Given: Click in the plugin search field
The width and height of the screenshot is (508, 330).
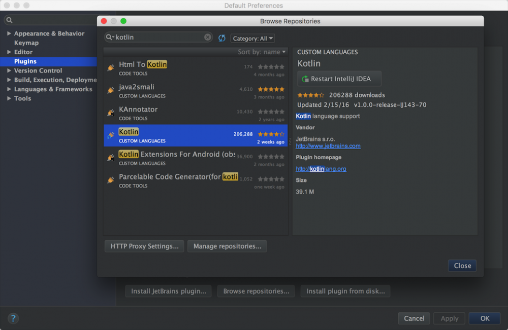Looking at the screenshot, I should [x=157, y=38].
